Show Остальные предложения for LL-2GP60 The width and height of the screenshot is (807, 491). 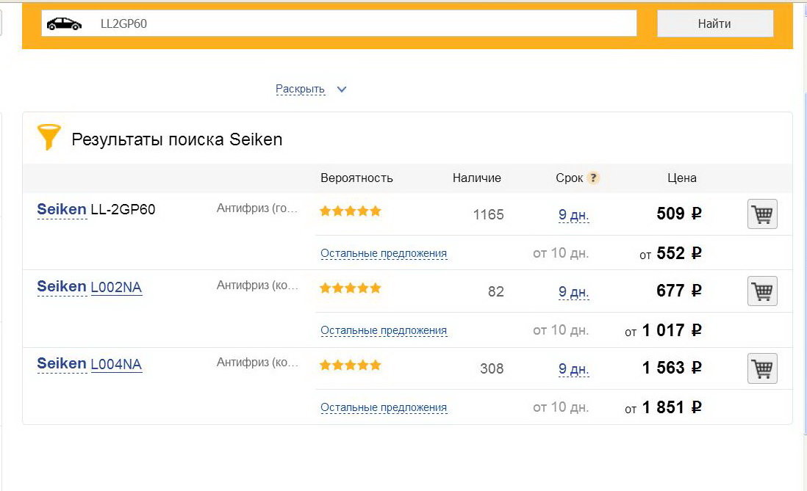[384, 253]
